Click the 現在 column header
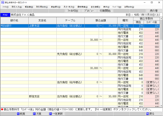Image resolution: width=163 pixels, height=116 pixels. (x=138, y=22)
